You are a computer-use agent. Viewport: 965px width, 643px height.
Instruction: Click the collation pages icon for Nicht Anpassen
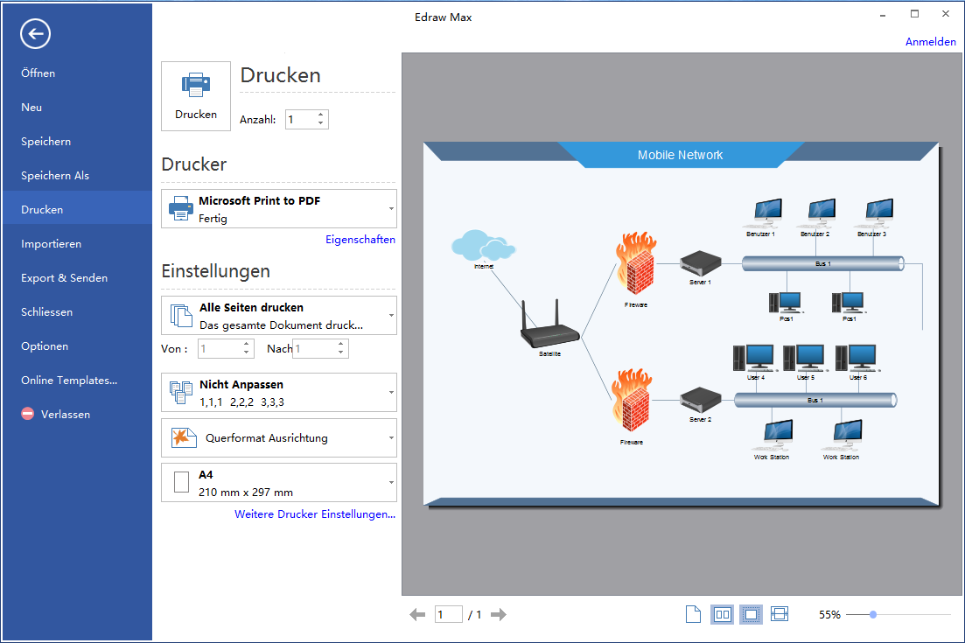coord(181,393)
